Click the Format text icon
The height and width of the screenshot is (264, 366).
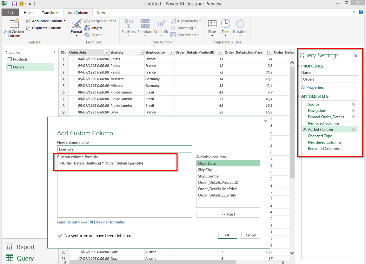tap(77, 23)
